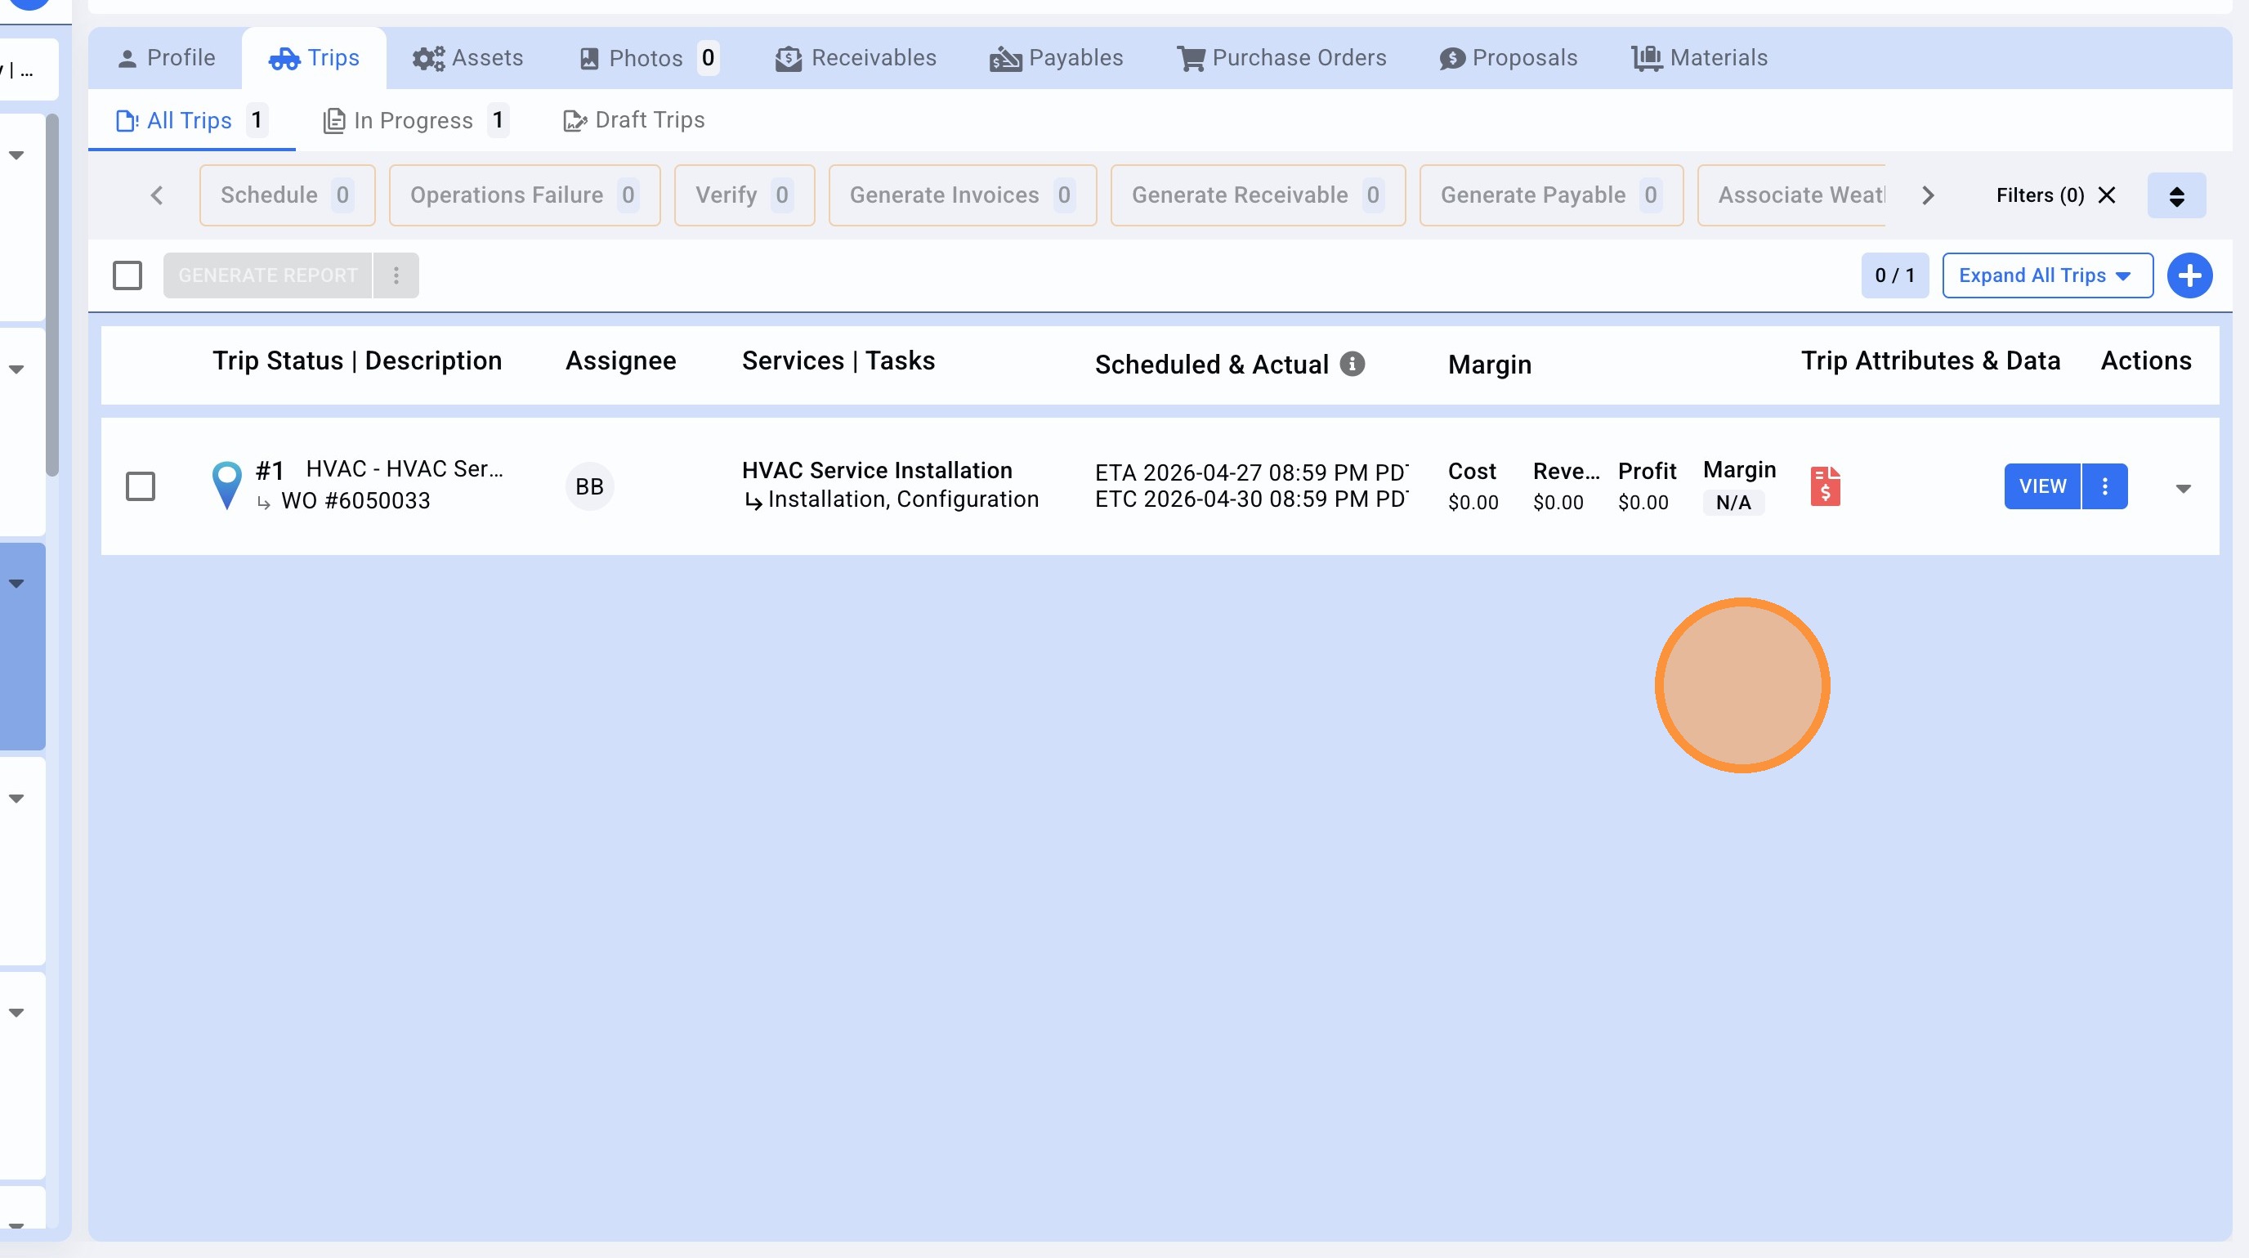Click the blue map pin trip status icon

click(x=226, y=485)
